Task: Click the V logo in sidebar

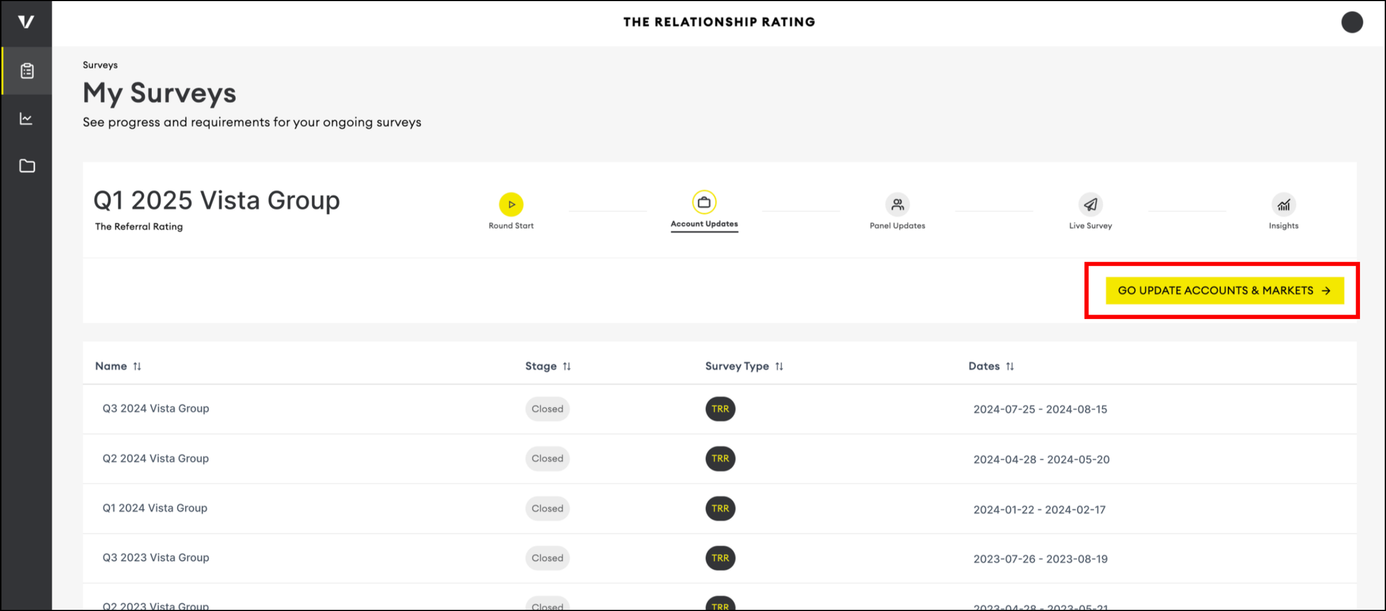Action: (26, 22)
